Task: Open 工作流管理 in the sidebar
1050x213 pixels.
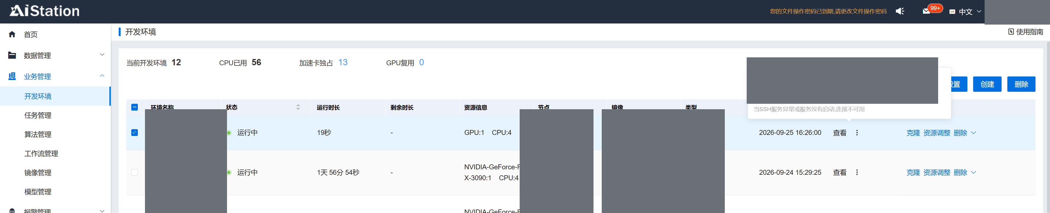Action: tap(41, 153)
